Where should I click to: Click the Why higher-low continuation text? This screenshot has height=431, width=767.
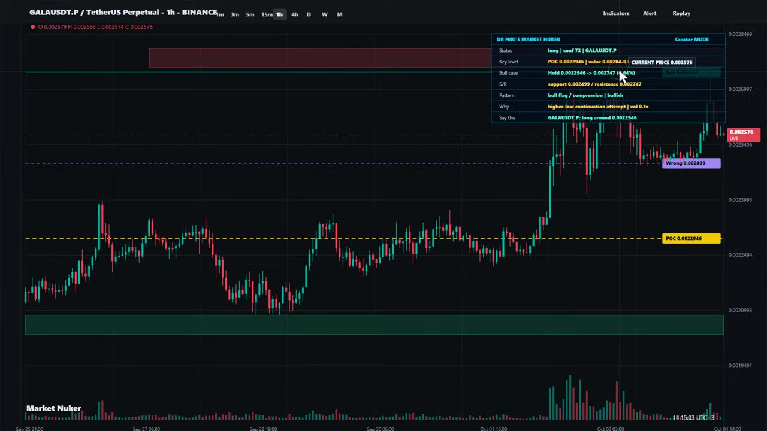[x=598, y=107]
